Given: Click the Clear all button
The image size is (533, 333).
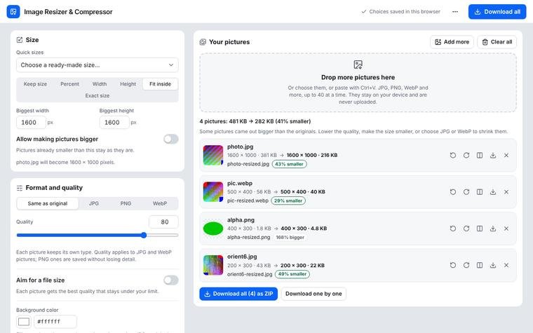Looking at the screenshot, I should coord(497,42).
